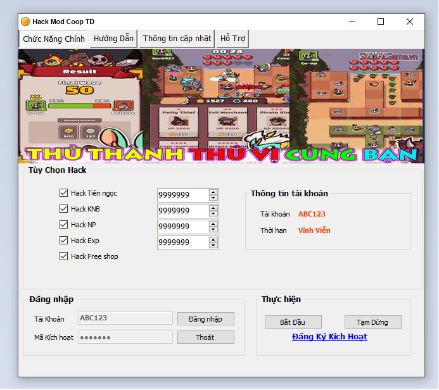
Task: Toggle the Hack NP checkbox
Action: tap(63, 225)
